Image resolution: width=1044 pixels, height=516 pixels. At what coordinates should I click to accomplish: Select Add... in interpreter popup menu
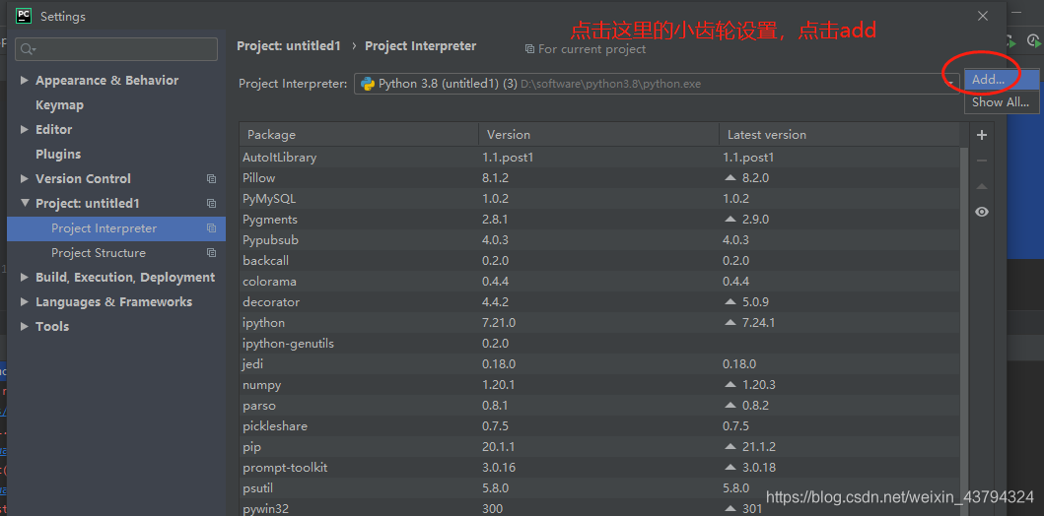(x=1002, y=80)
